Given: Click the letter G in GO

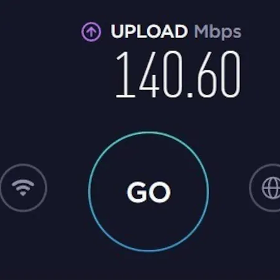Looking at the screenshot, I should pos(137,192).
